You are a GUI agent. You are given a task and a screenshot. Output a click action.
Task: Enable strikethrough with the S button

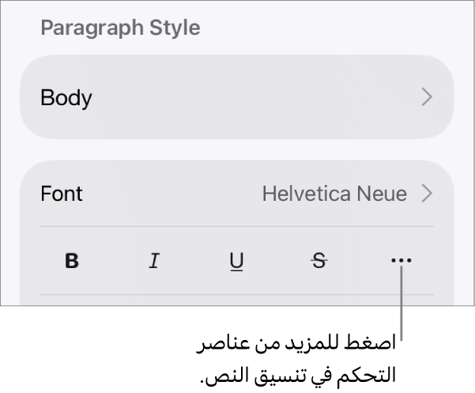coord(319,261)
